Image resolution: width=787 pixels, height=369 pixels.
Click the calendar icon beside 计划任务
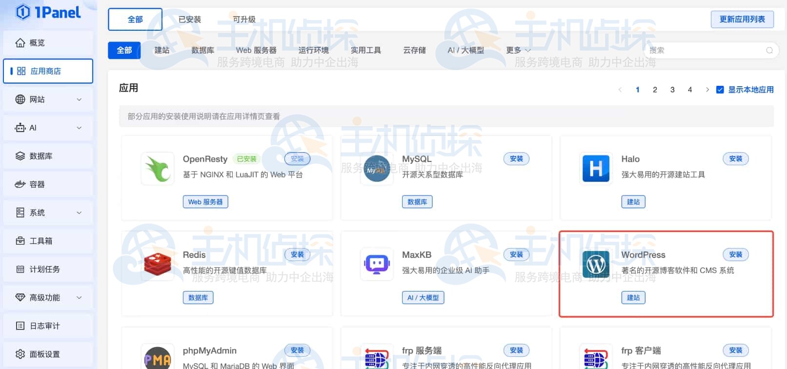coord(20,269)
